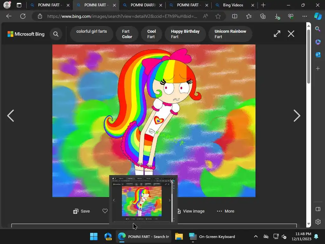Enable split screen view

click(x=235, y=16)
